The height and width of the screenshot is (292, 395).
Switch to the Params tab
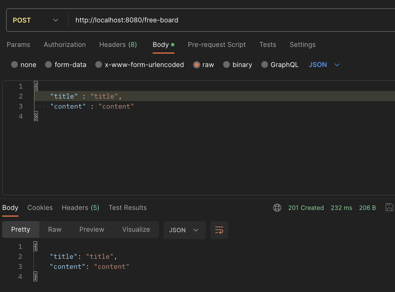(18, 45)
